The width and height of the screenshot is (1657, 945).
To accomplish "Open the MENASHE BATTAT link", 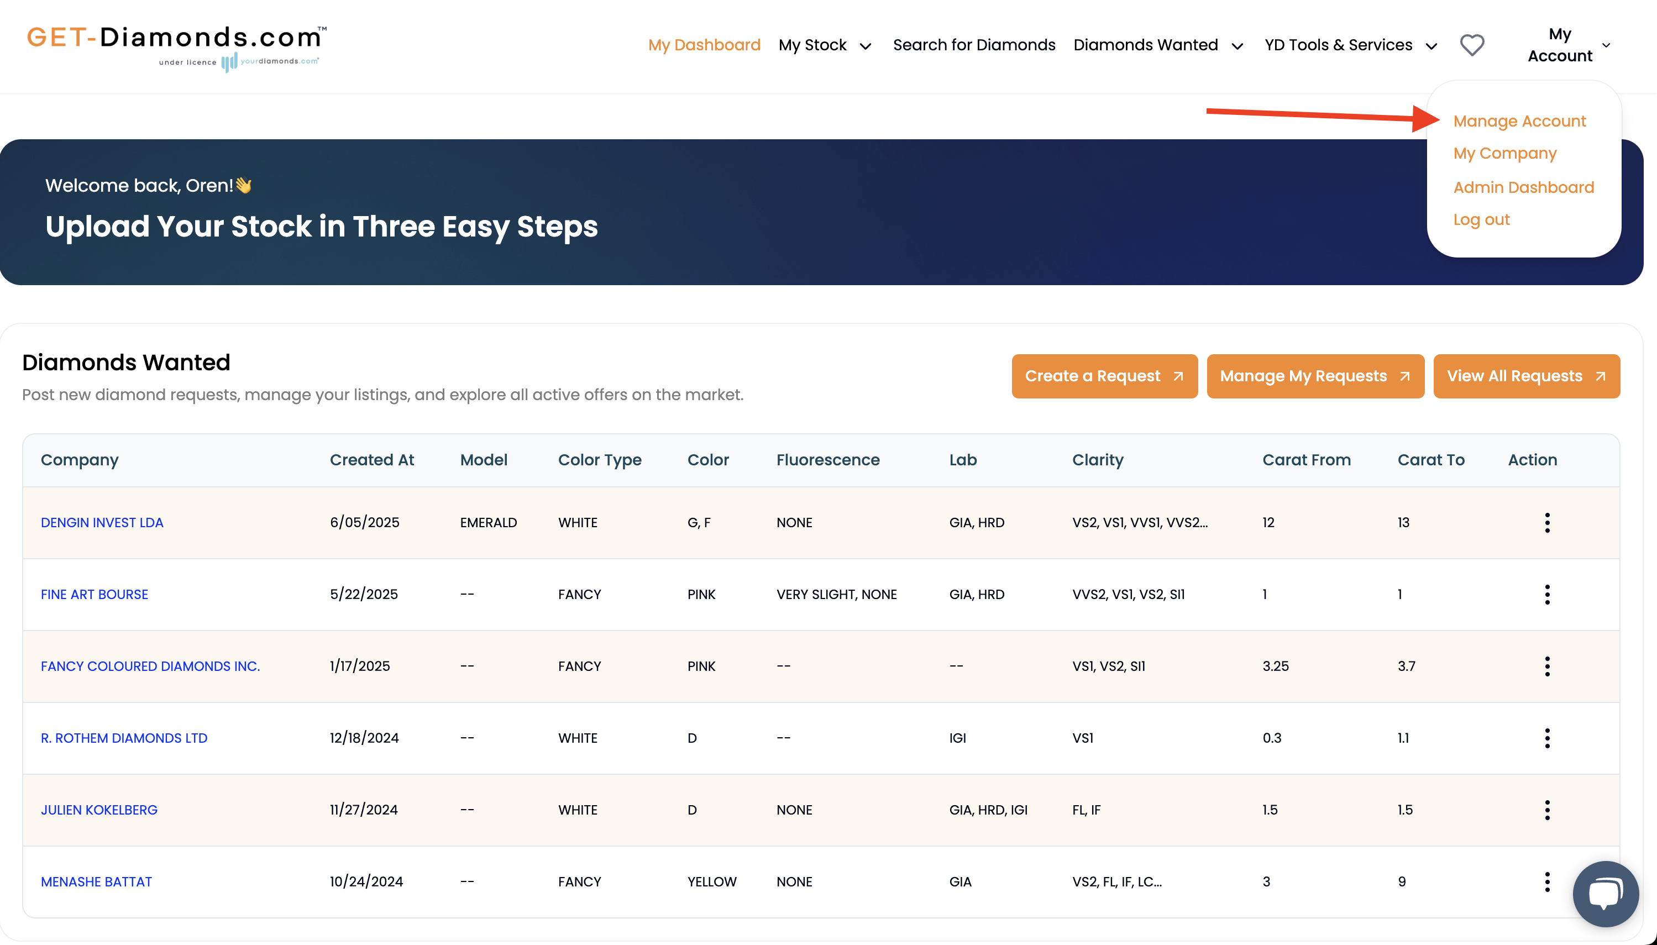I will click(x=96, y=882).
